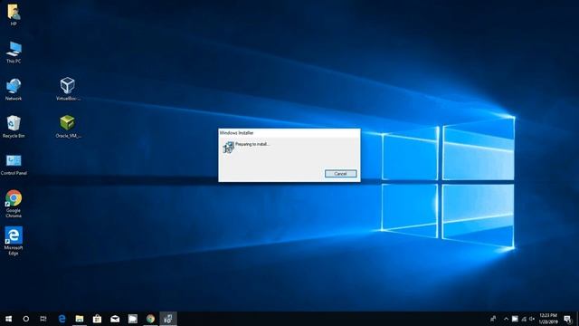Select the Google Chrome desktop shortcut
This screenshot has height=326, width=579.
click(14, 203)
